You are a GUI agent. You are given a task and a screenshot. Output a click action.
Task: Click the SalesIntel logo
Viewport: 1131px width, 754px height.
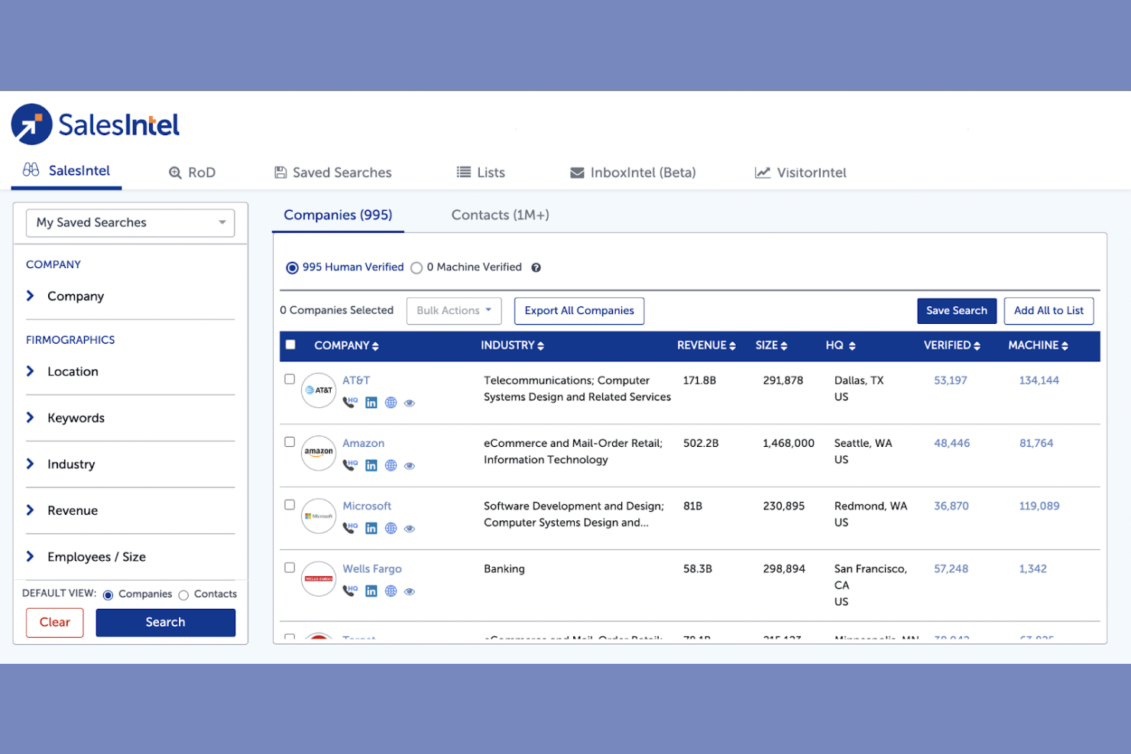tap(95, 123)
